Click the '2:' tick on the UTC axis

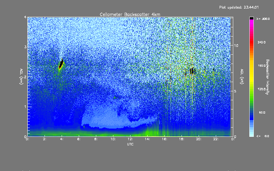point(45,139)
